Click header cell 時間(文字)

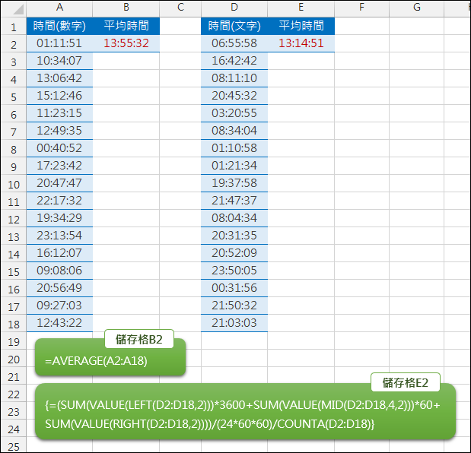tap(234, 26)
